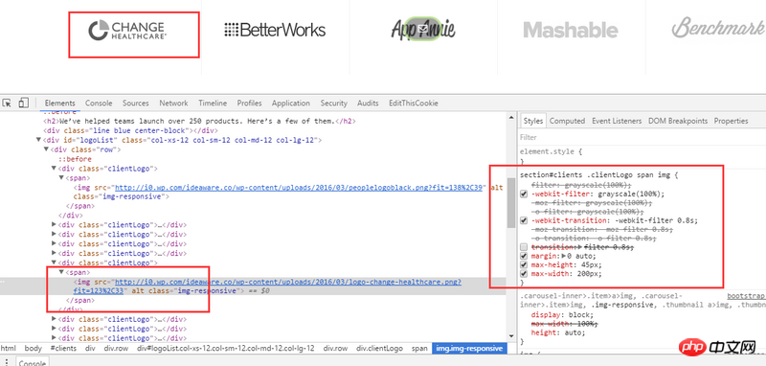The image size is (766, 366).
Task: Open the Console panel tab
Action: 99,103
